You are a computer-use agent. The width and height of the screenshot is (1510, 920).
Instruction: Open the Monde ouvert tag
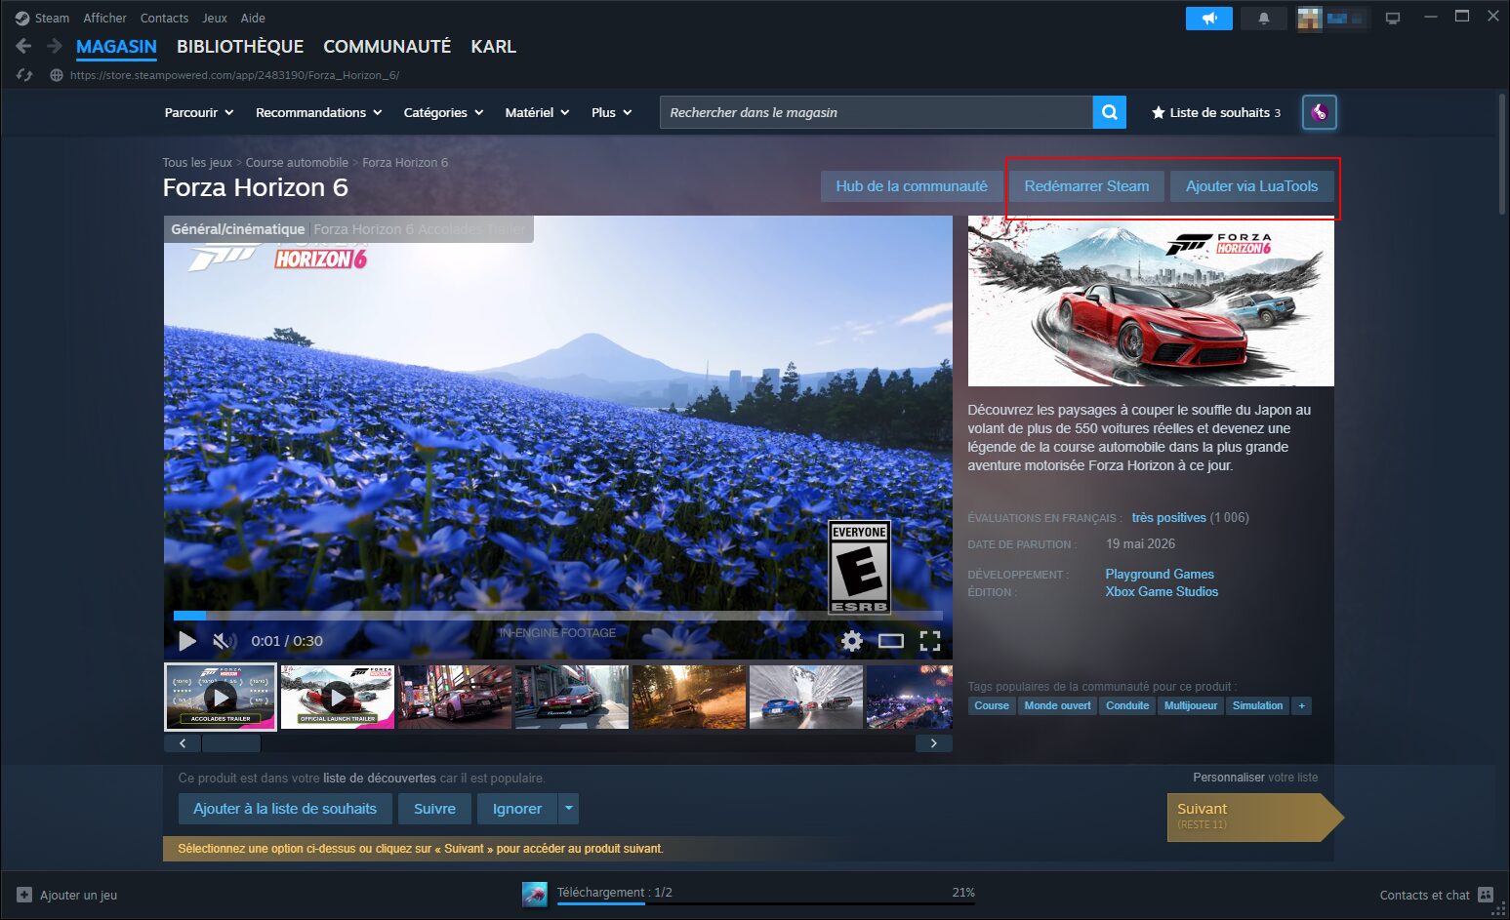pos(1057,705)
